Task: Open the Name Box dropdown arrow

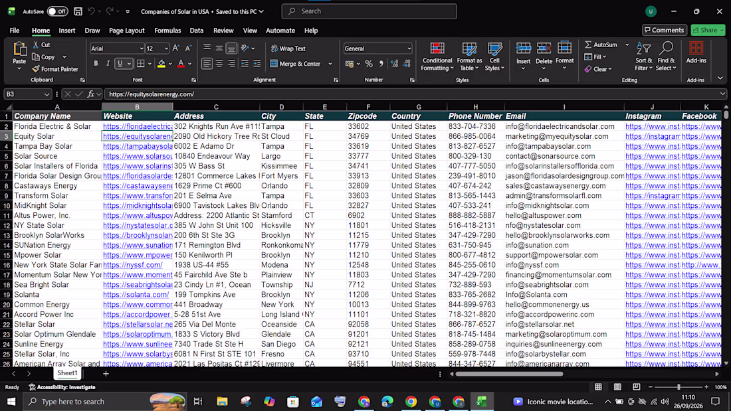Action: (x=47, y=94)
